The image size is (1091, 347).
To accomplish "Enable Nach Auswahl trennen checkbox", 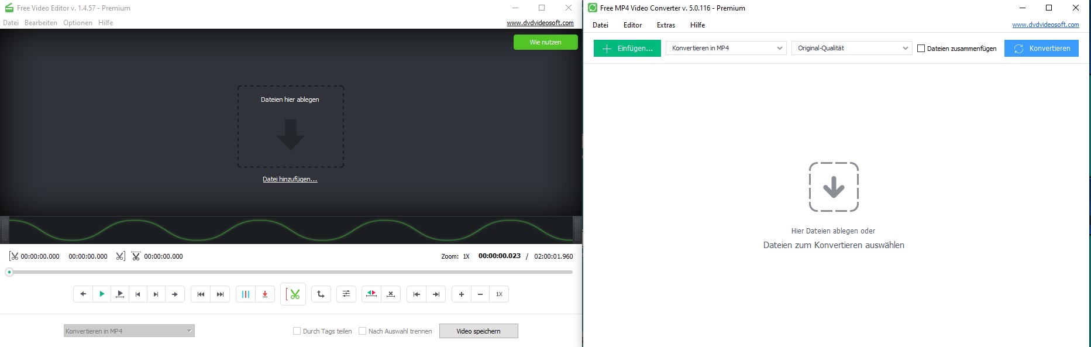I will pyautogui.click(x=362, y=331).
